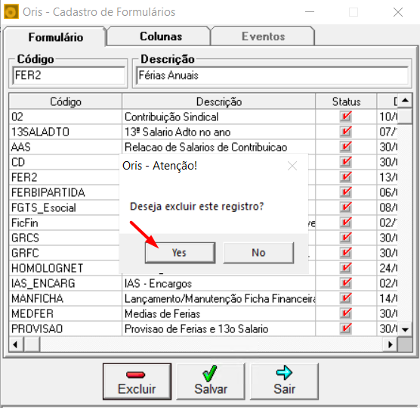
Task: Toggle Status checkbox for MEDFER row
Action: (345, 313)
